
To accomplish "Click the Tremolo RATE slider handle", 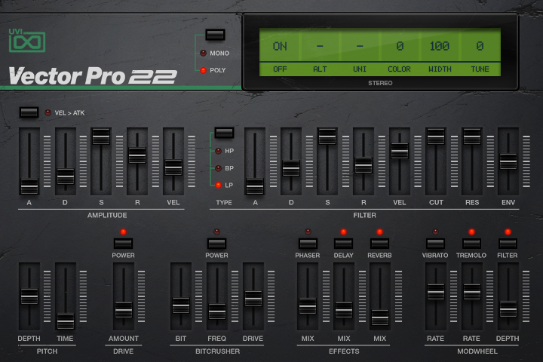I will [x=471, y=292].
